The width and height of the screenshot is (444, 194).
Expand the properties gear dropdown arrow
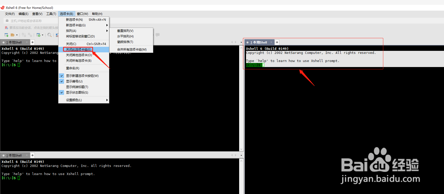(42, 35)
